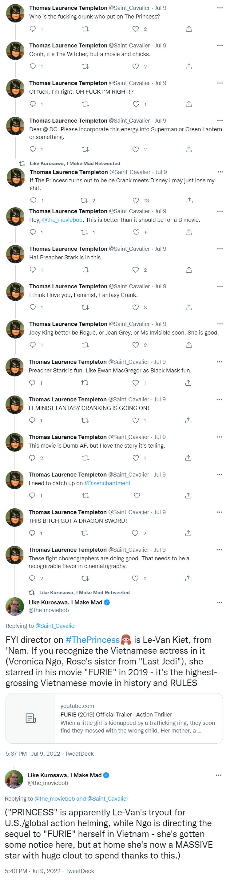The image size is (230, 881).
Task: Like the 'Who is the fucking drunk' tweet
Action: [x=136, y=29]
